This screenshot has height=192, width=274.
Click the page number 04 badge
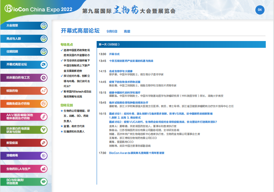click(x=260, y=10)
